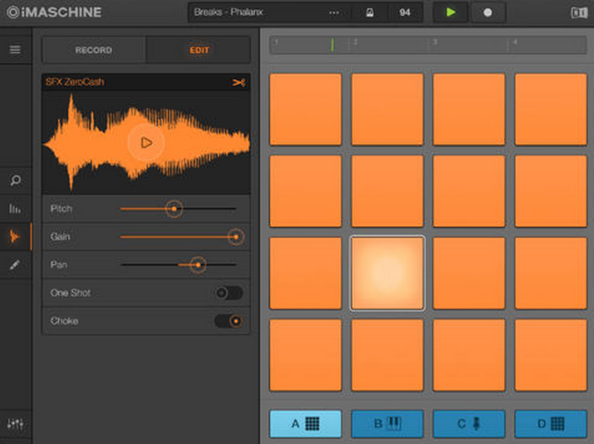The height and width of the screenshot is (444, 594).
Task: Select the pencil icon in sidebar
Action: click(15, 264)
